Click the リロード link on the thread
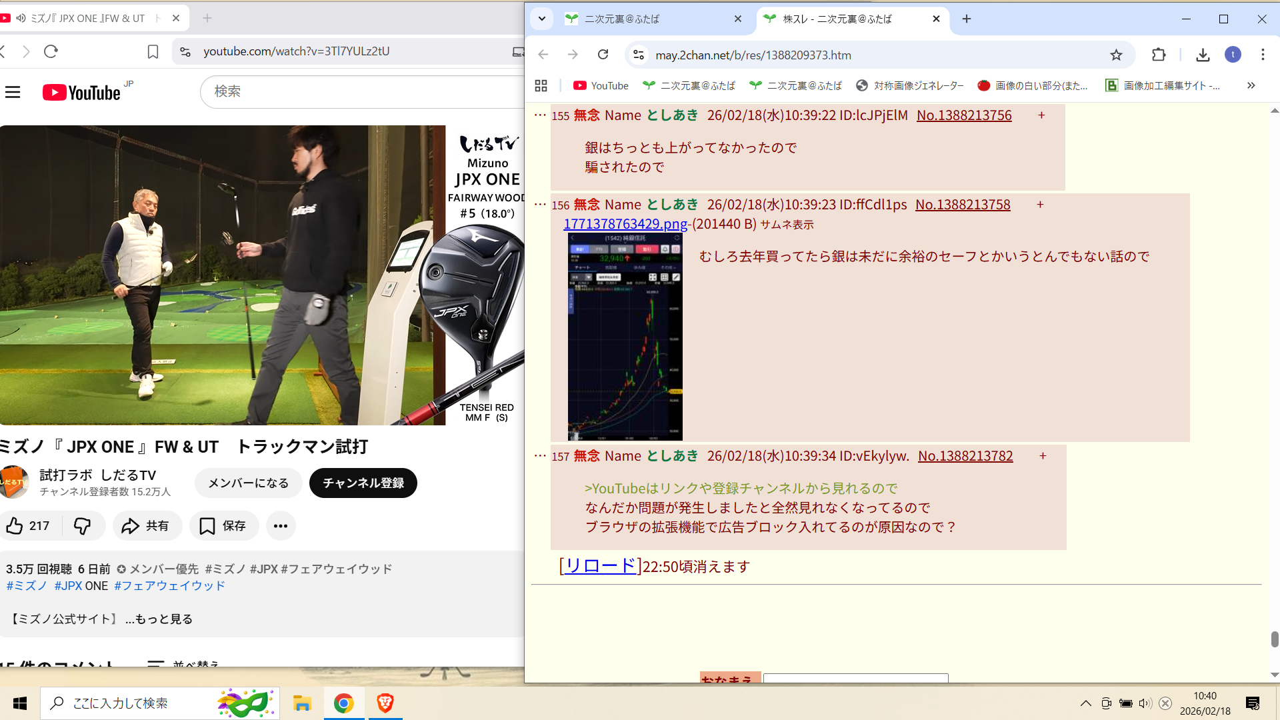1280x720 pixels. [x=600, y=566]
